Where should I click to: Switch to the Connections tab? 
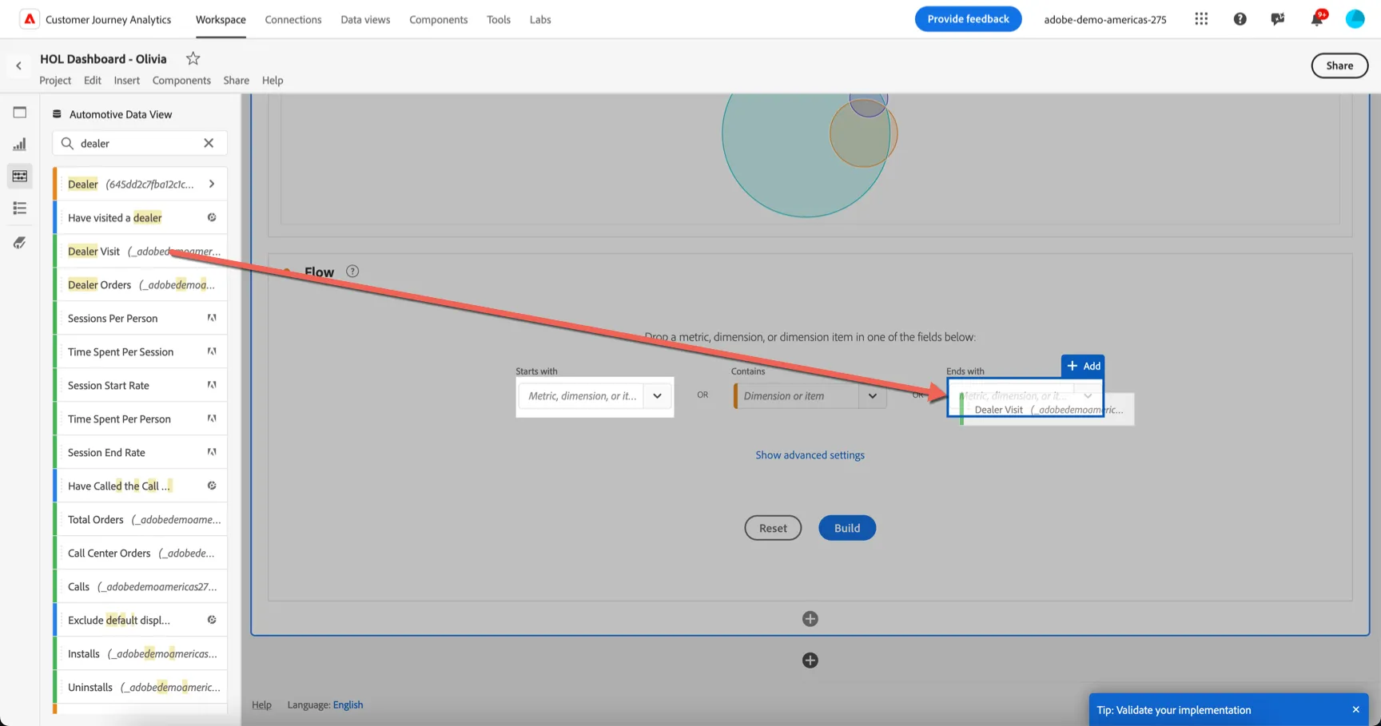click(x=293, y=19)
